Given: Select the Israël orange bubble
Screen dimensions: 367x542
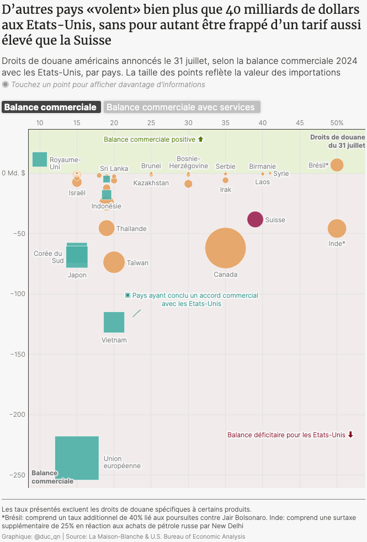Looking at the screenshot, I should (x=77, y=183).
